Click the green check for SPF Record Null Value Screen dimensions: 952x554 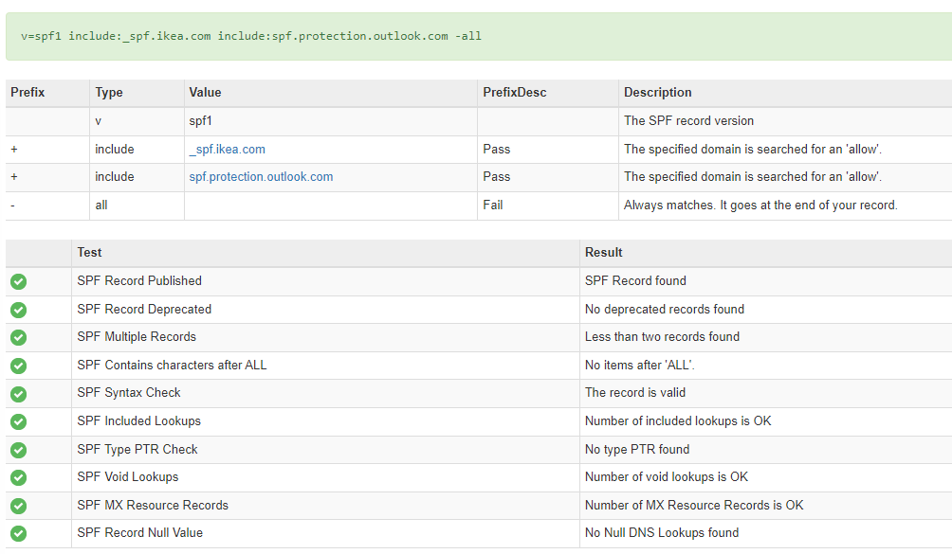[x=19, y=533]
